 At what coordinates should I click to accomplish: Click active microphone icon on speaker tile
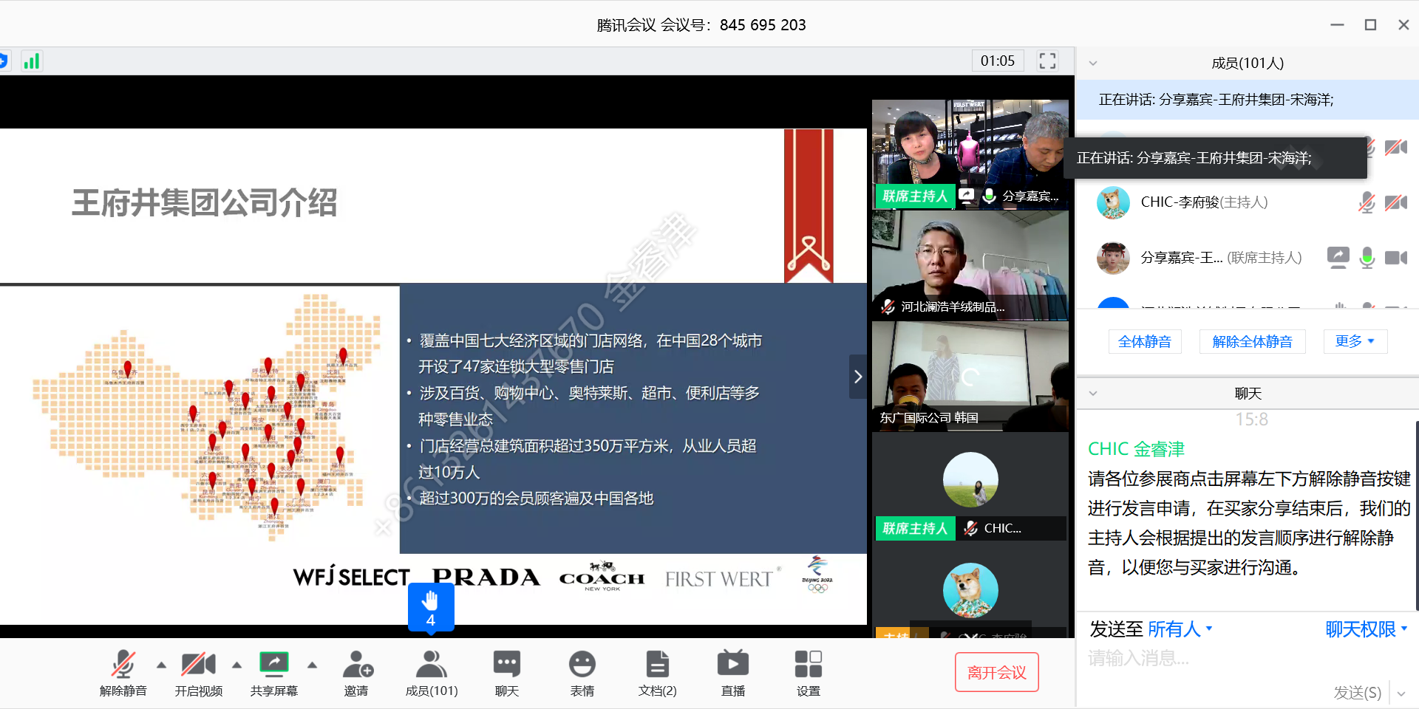tap(989, 196)
